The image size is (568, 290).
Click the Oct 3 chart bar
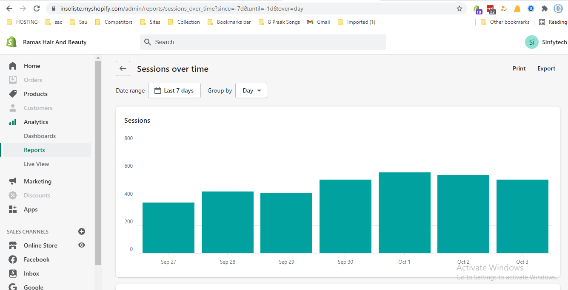pos(522,216)
